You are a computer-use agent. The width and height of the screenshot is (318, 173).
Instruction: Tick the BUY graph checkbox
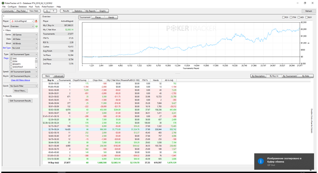(307, 17)
